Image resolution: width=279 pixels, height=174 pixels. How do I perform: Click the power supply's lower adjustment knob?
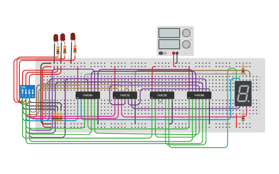click(x=186, y=44)
